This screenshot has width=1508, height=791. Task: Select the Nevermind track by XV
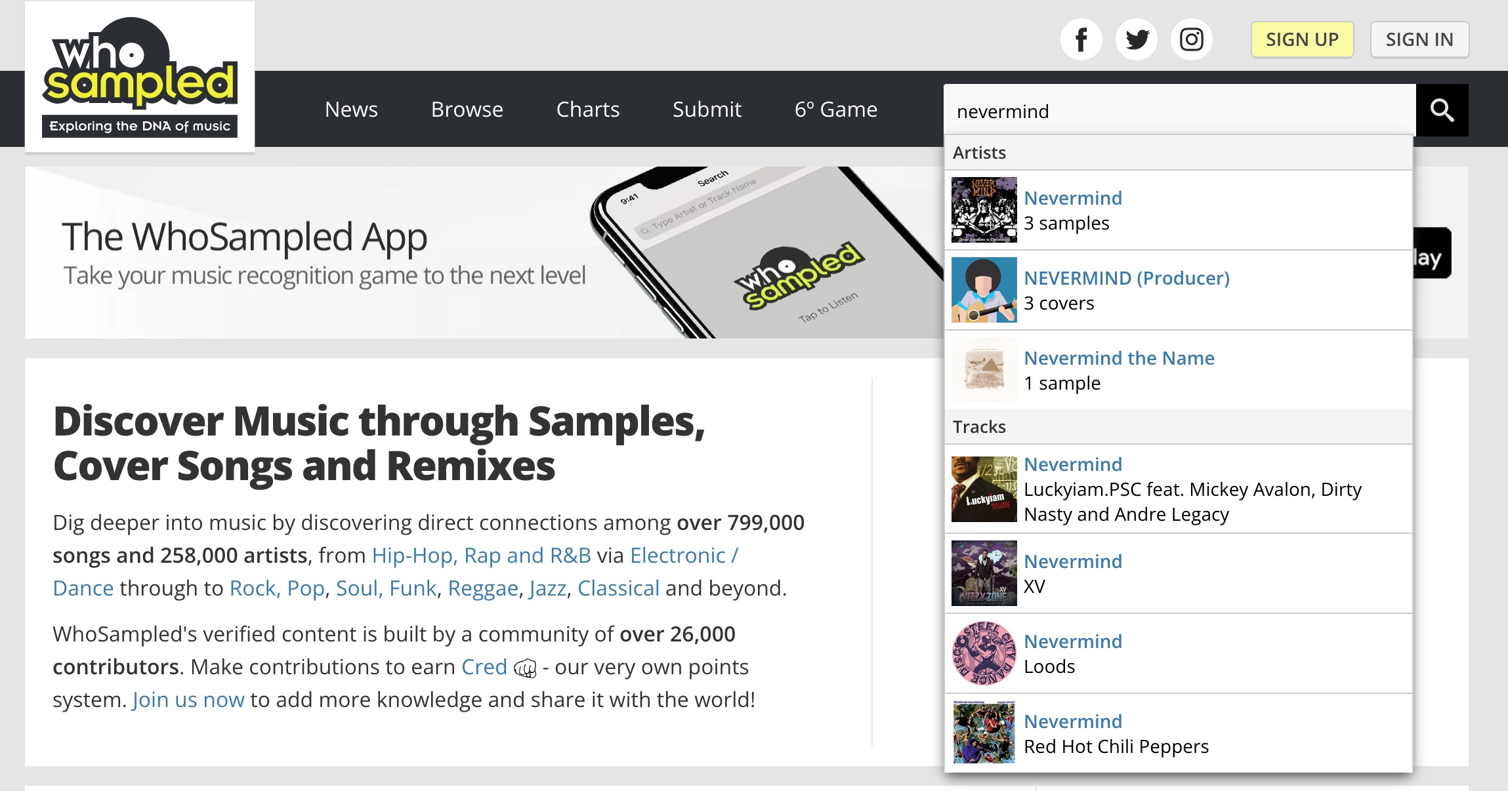click(1073, 561)
